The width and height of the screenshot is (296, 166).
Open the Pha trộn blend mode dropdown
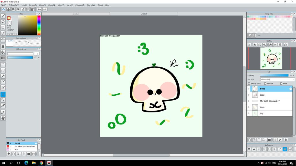tap(277, 80)
